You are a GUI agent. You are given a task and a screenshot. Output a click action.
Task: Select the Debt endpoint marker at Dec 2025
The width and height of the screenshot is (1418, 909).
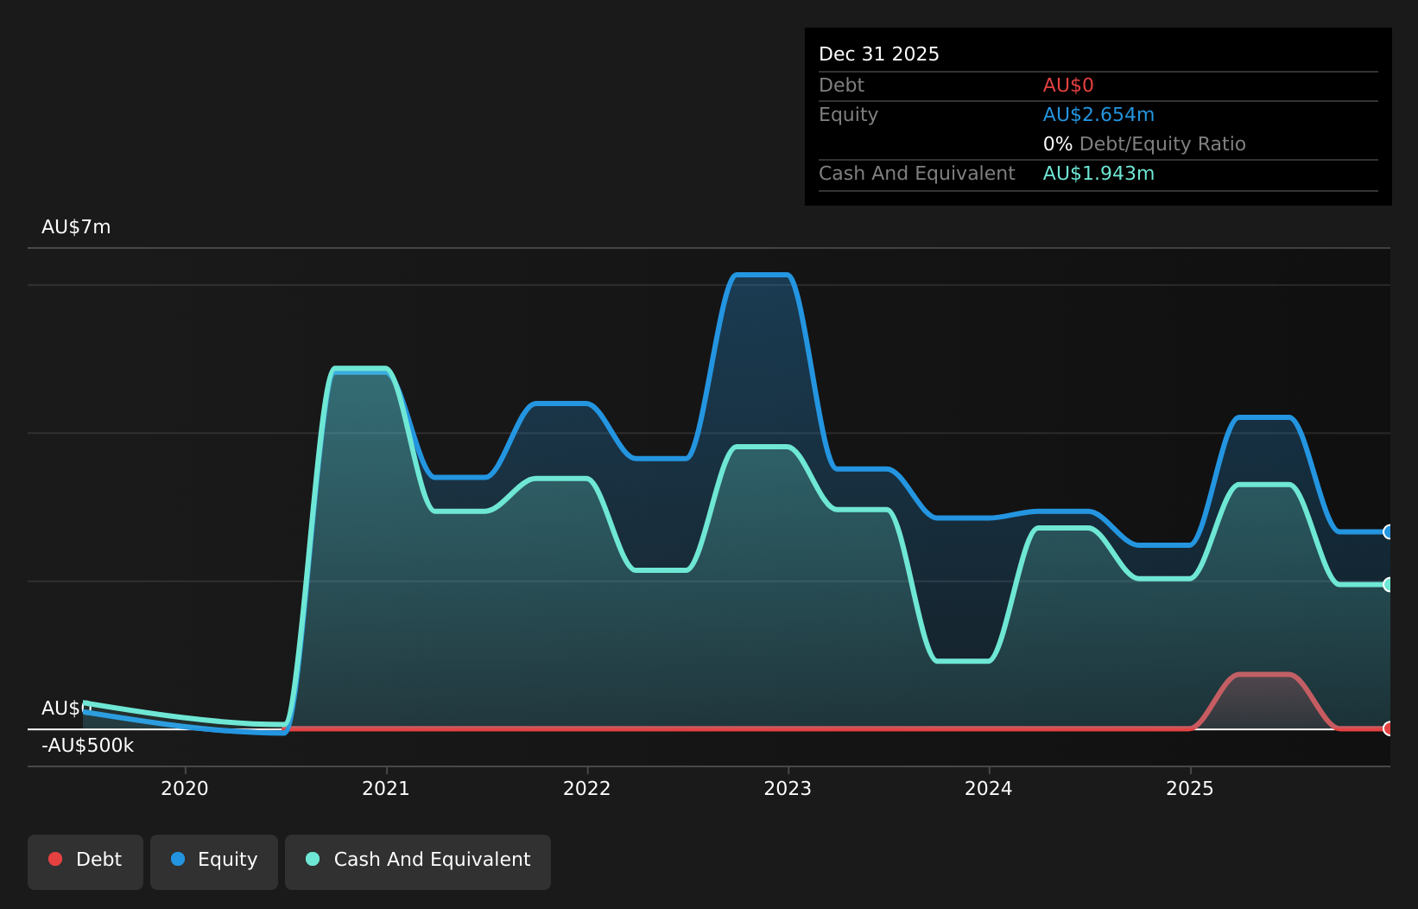click(x=1389, y=728)
